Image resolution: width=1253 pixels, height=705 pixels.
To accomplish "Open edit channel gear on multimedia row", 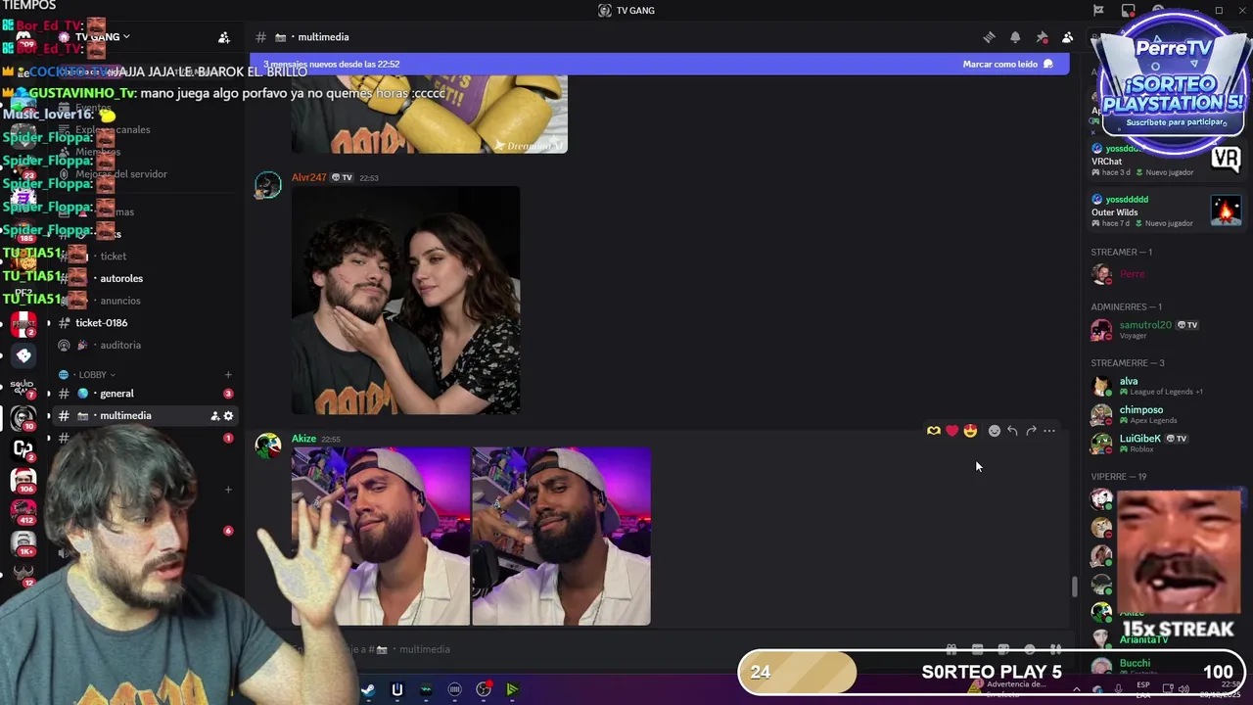I will tap(229, 416).
